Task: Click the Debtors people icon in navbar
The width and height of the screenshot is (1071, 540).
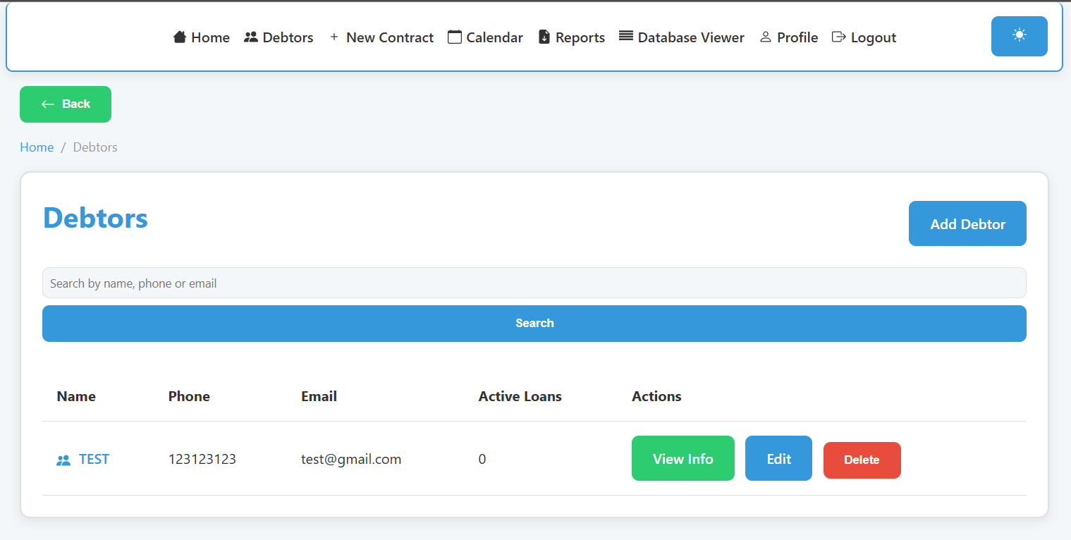Action: [x=250, y=37]
